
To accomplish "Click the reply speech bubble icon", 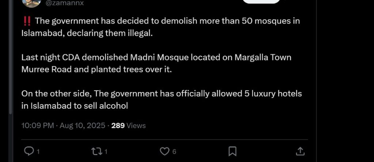I will pyautogui.click(x=28, y=151).
